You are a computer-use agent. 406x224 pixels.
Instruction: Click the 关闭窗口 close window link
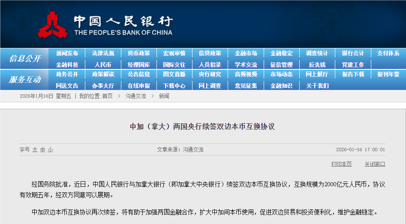pos(375,164)
